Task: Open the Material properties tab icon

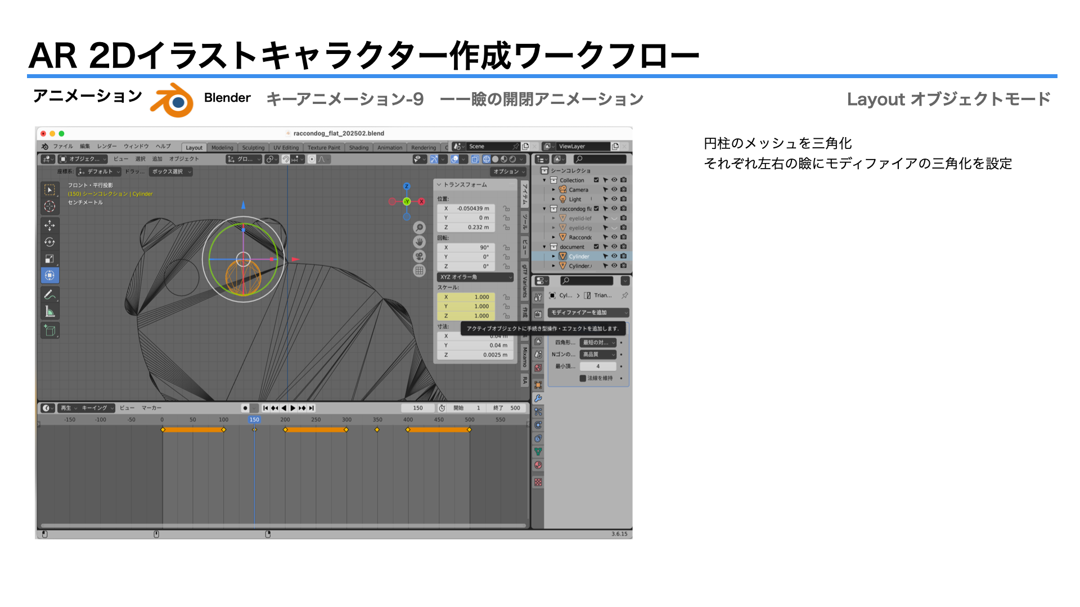Action: click(538, 465)
